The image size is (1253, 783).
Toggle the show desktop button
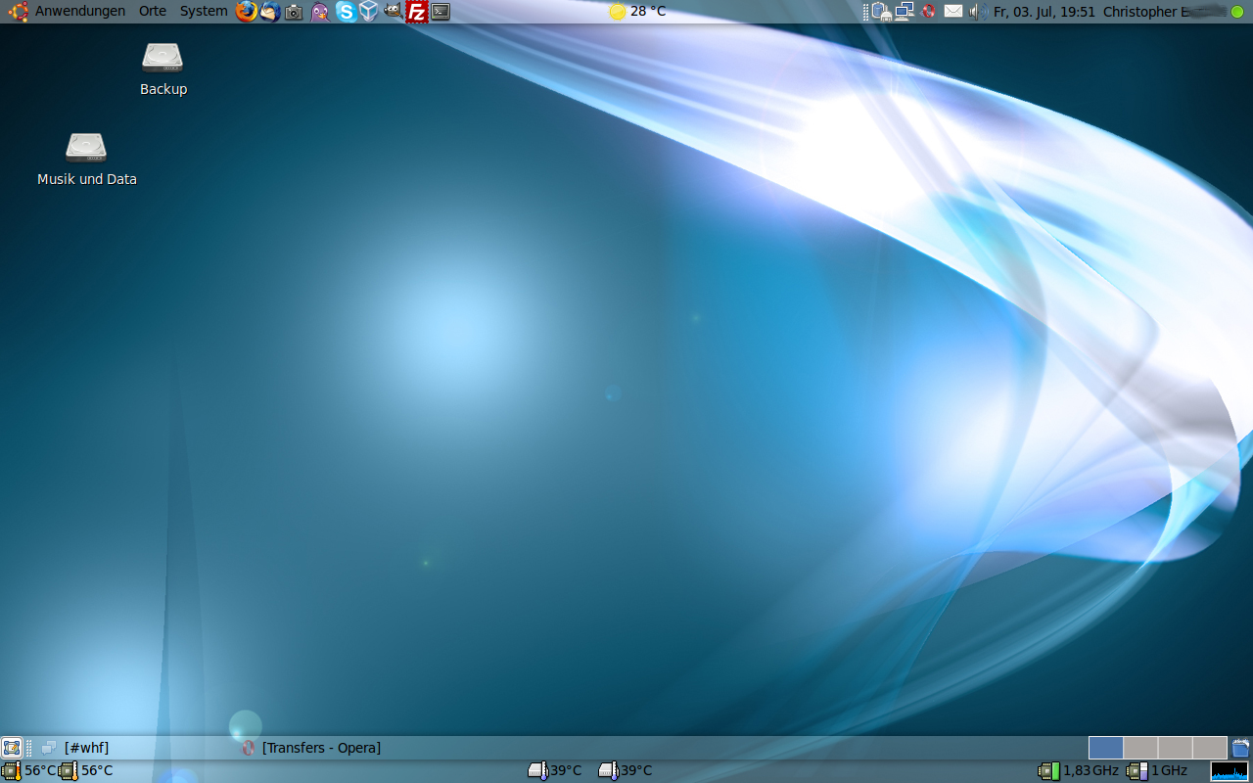pos(12,748)
